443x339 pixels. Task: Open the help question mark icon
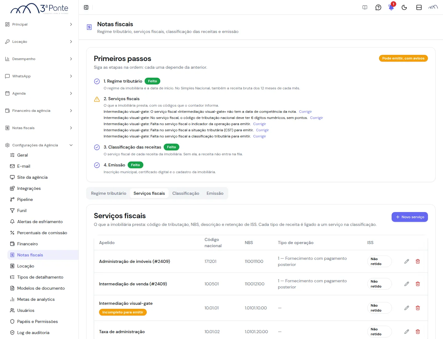378,7
